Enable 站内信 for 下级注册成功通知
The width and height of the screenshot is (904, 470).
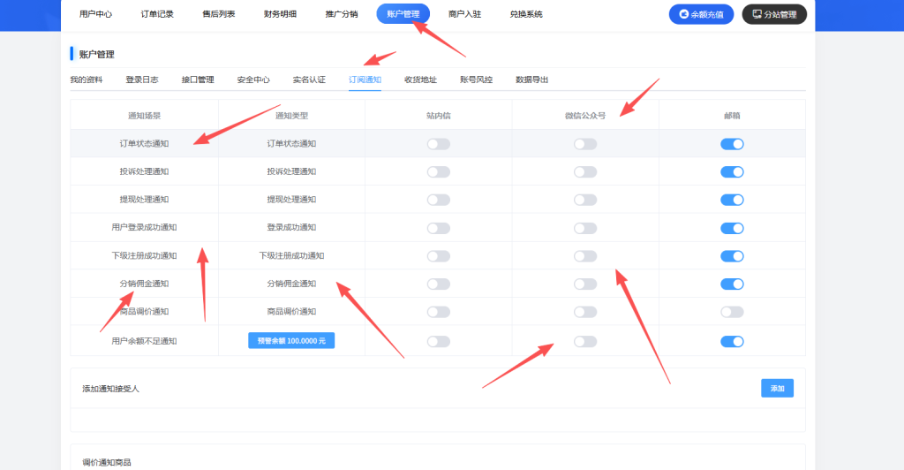pyautogui.click(x=438, y=256)
